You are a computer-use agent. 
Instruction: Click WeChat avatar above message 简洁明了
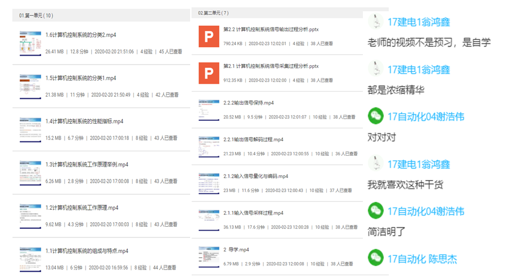pos(376,211)
